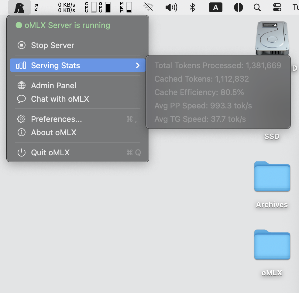The width and height of the screenshot is (299, 293).
Task: Click the Chat with oMLX speech bubble icon
Action: click(21, 99)
